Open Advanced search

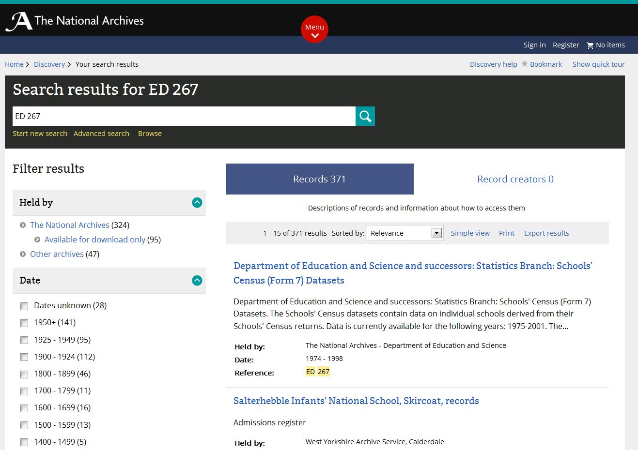[x=101, y=134]
